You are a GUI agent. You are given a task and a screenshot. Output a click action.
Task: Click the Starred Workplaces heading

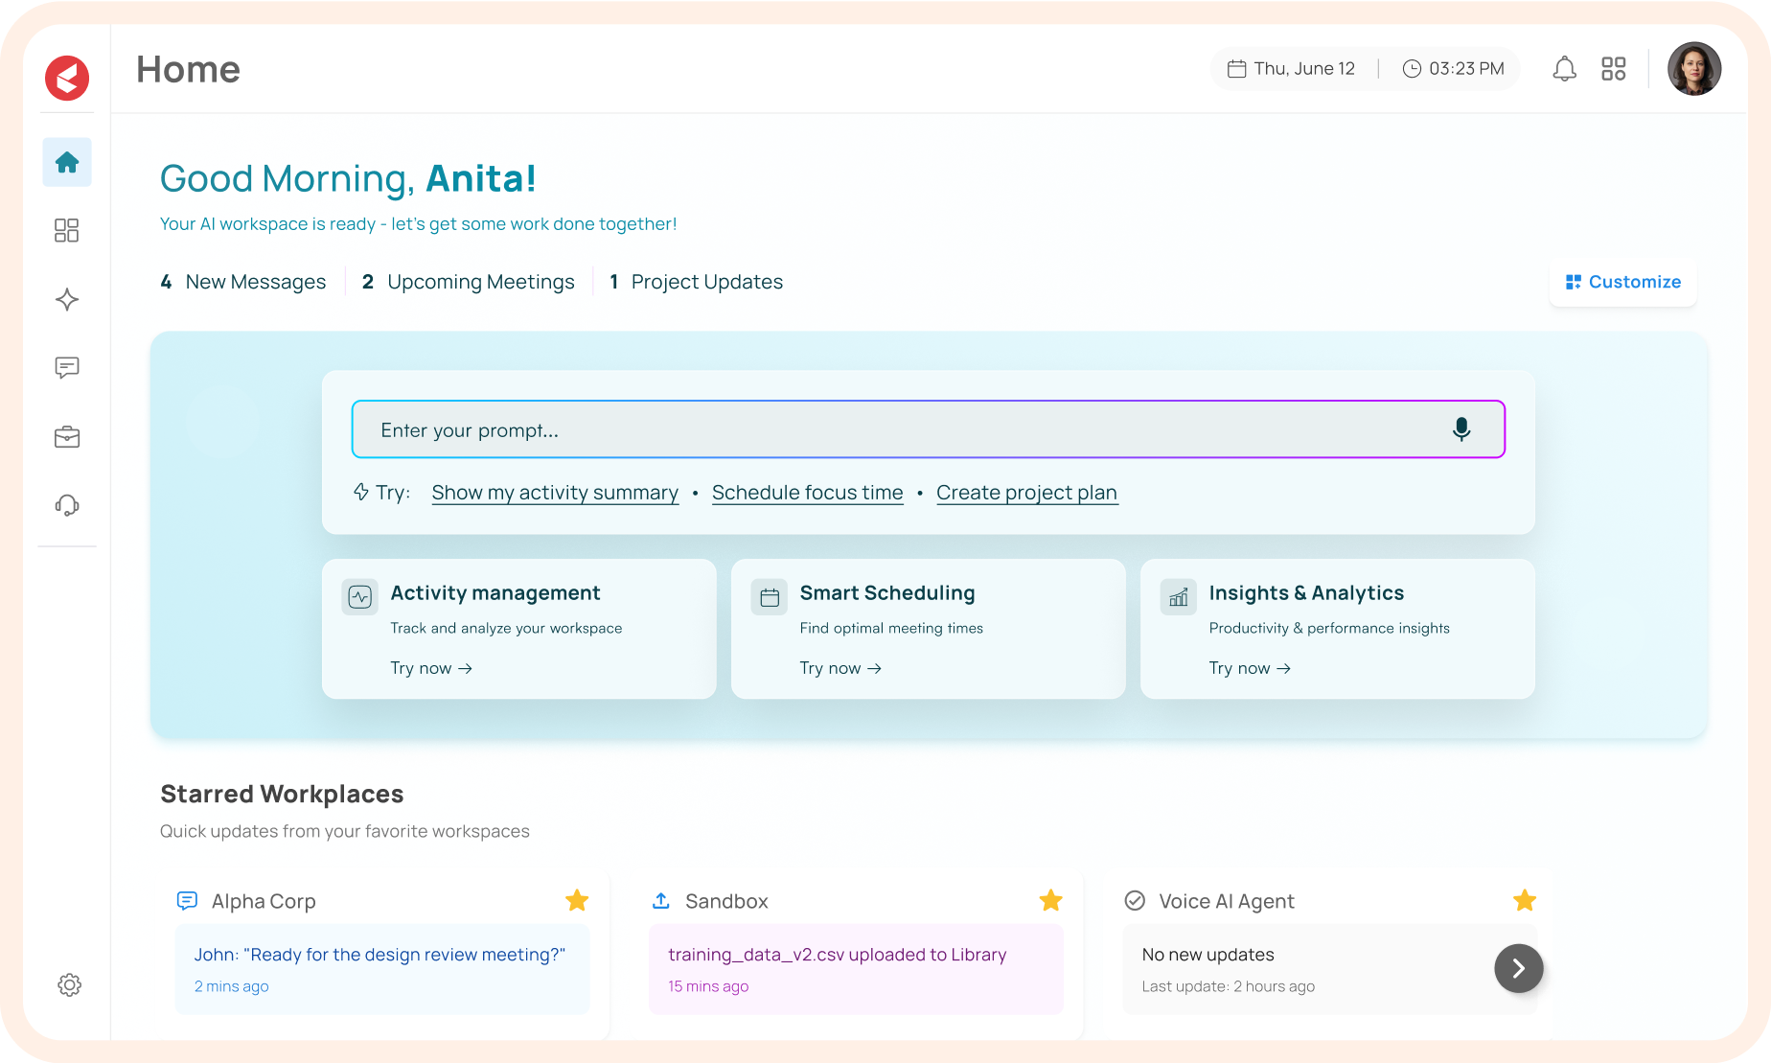282,794
